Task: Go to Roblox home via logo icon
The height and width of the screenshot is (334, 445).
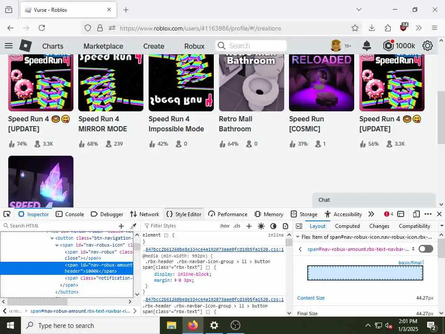Action: coord(26,46)
